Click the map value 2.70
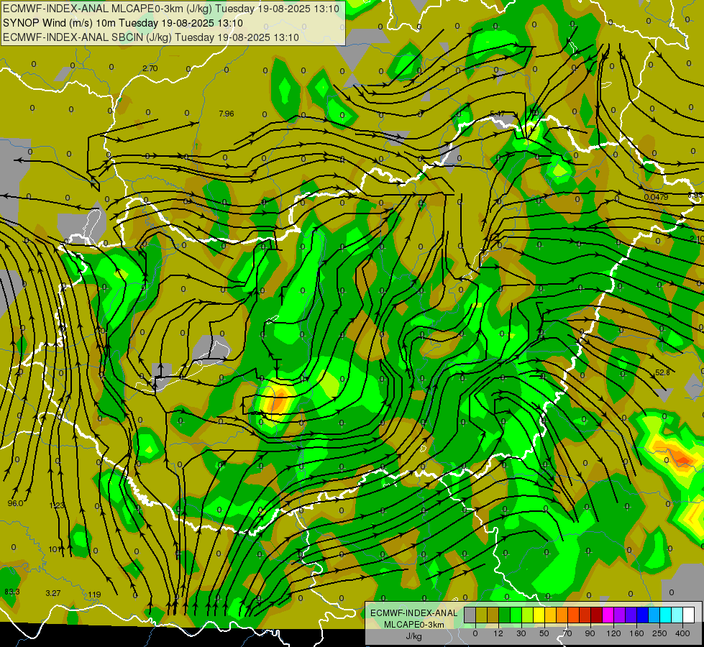Image resolution: width=704 pixels, height=647 pixels. [x=150, y=68]
